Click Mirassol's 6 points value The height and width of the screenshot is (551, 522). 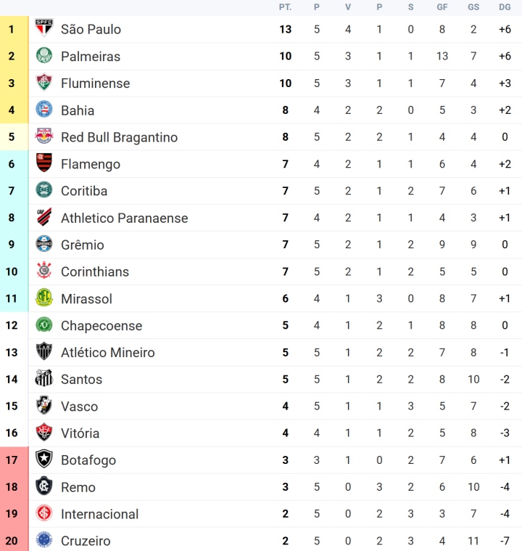(285, 298)
